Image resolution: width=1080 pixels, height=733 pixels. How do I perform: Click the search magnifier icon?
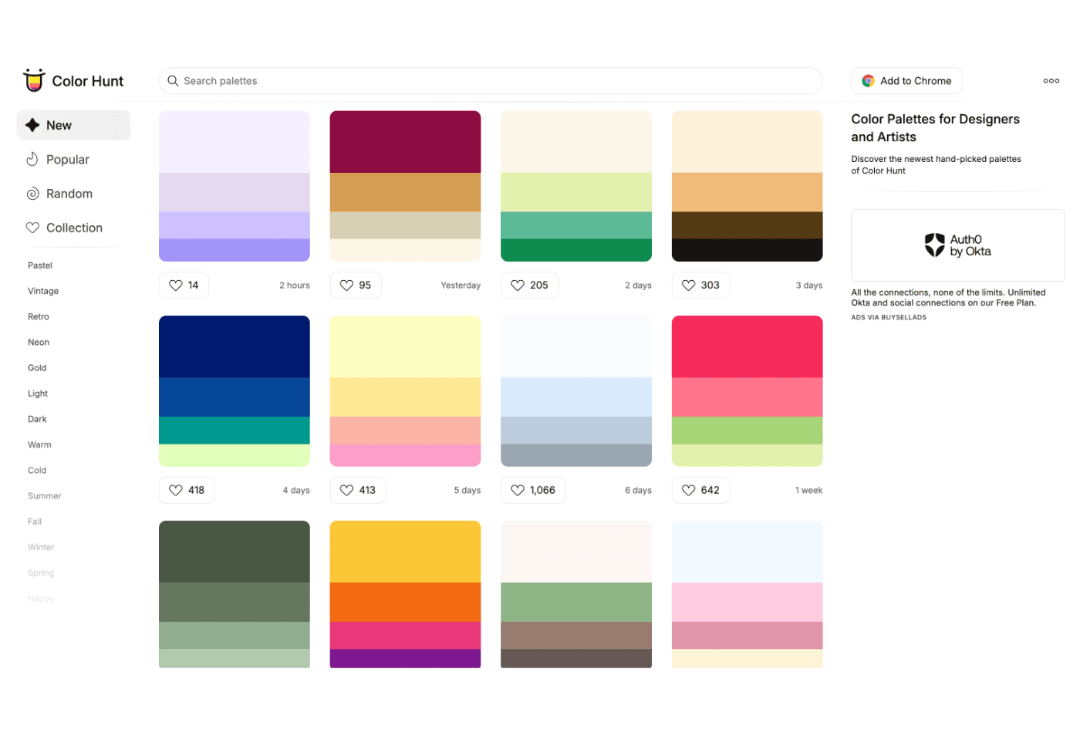coord(173,81)
